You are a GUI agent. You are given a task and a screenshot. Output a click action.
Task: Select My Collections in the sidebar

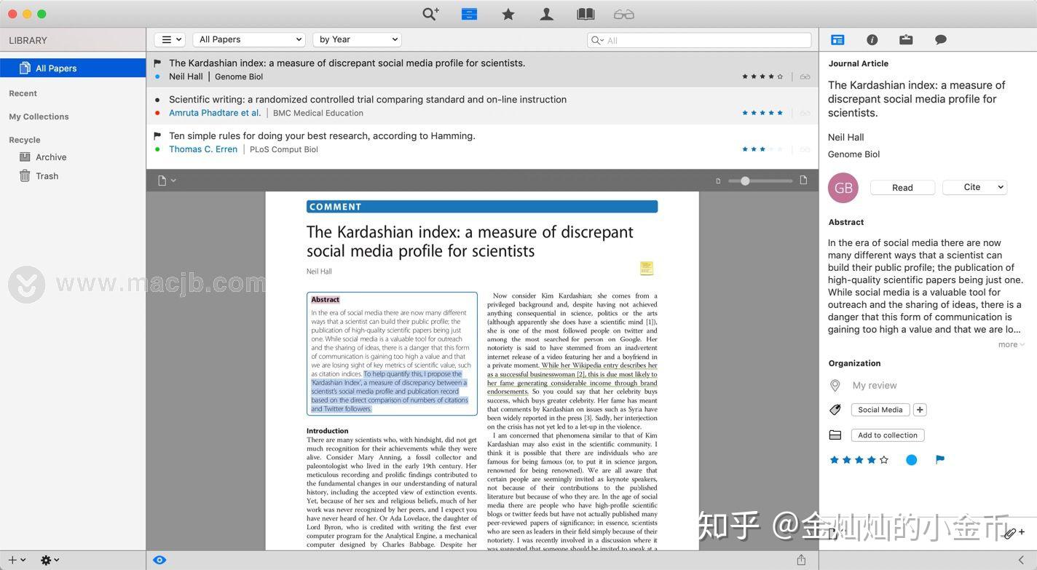pos(39,116)
